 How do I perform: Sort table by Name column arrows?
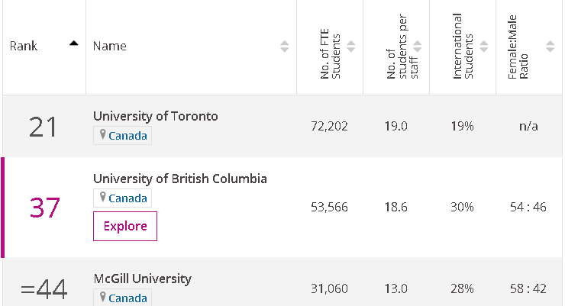click(x=284, y=47)
